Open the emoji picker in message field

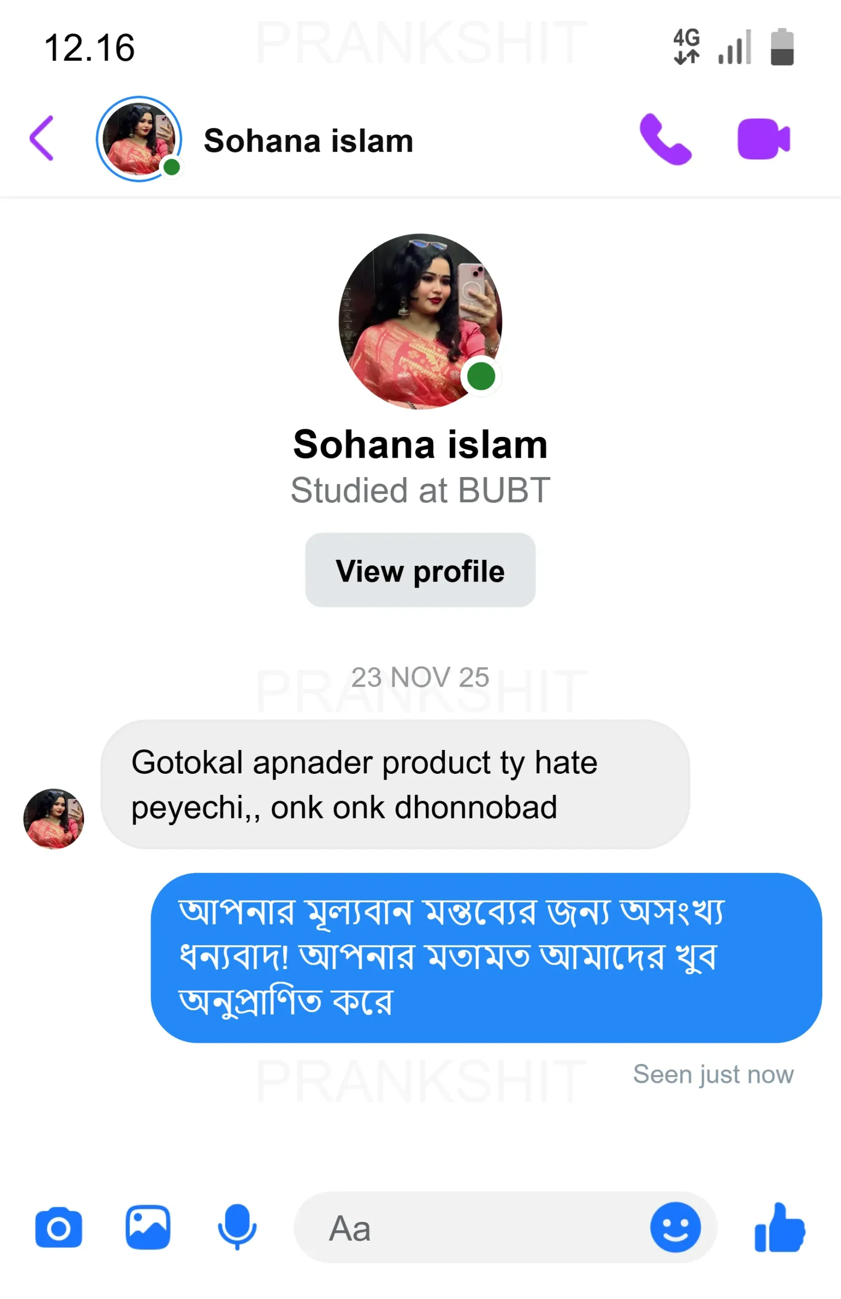[675, 1228]
